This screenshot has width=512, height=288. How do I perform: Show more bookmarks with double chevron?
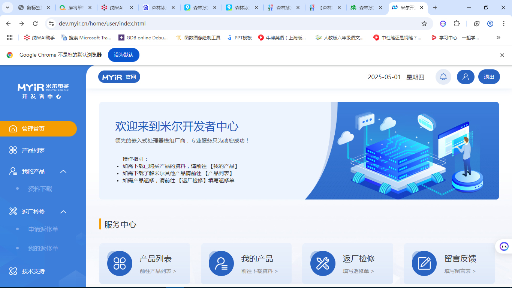pos(498,37)
